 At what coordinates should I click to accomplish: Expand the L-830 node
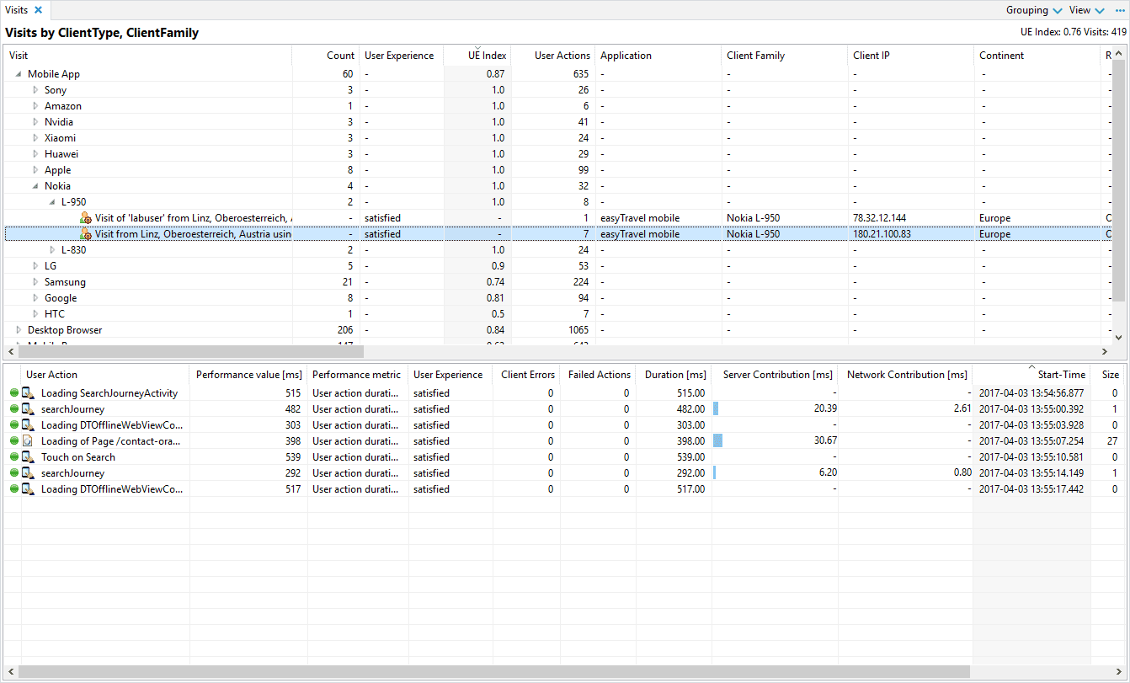click(52, 250)
